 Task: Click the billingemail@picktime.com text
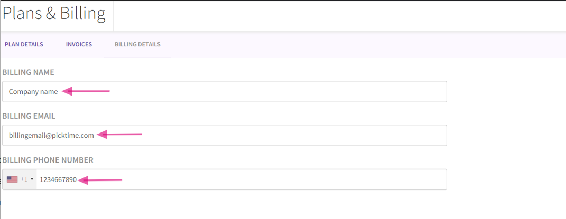(x=51, y=135)
